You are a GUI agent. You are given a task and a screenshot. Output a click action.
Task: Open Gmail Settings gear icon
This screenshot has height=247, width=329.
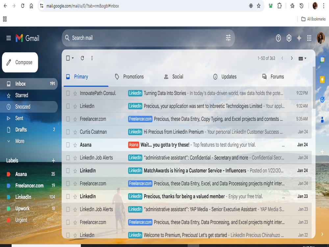(x=289, y=38)
